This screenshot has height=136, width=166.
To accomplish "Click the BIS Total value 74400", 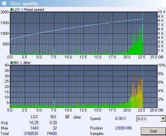I will coord(52,134).
